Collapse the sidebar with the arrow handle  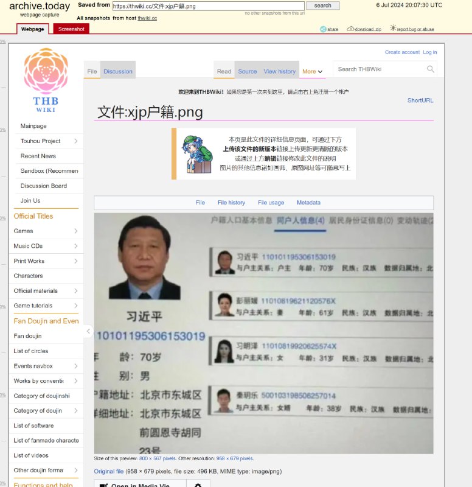tap(88, 331)
